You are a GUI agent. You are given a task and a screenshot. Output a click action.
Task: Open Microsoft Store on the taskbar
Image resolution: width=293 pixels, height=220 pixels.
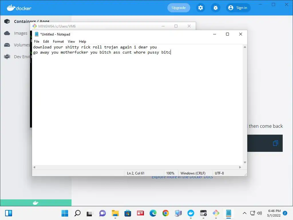[128, 213]
